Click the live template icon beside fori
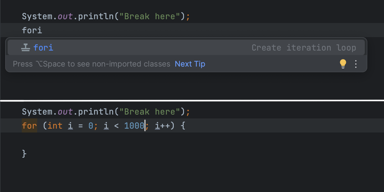Screen dimensions: 384x192 click(25, 48)
